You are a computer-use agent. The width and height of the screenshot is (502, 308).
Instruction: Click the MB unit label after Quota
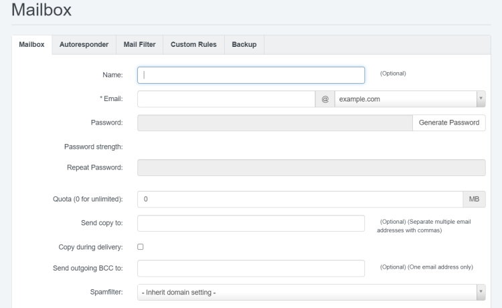[473, 200]
